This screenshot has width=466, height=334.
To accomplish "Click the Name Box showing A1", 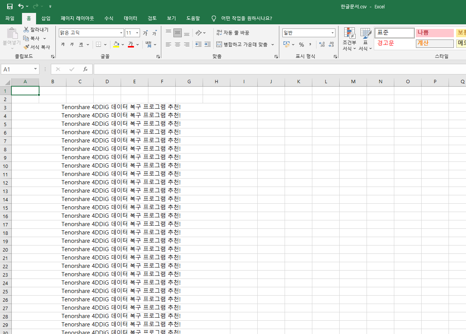I will click(20, 69).
